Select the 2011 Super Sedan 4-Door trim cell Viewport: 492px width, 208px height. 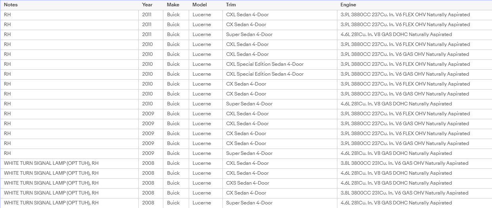[x=280, y=34]
